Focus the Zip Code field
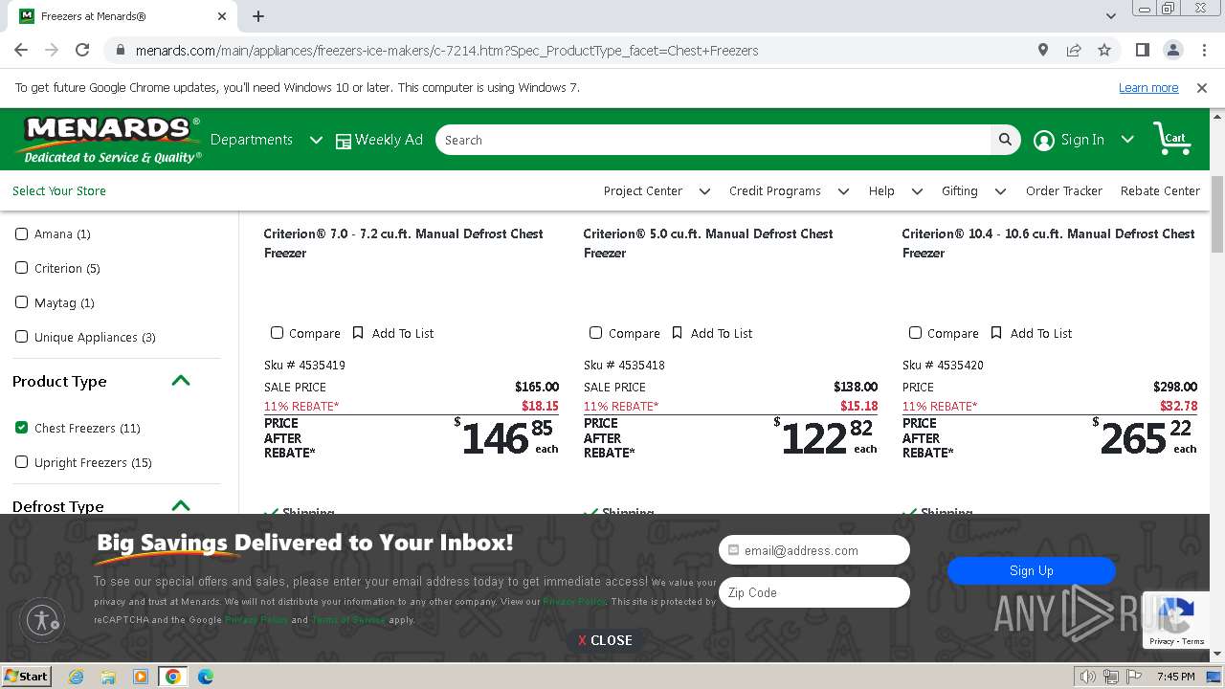The image size is (1225, 689). (814, 592)
